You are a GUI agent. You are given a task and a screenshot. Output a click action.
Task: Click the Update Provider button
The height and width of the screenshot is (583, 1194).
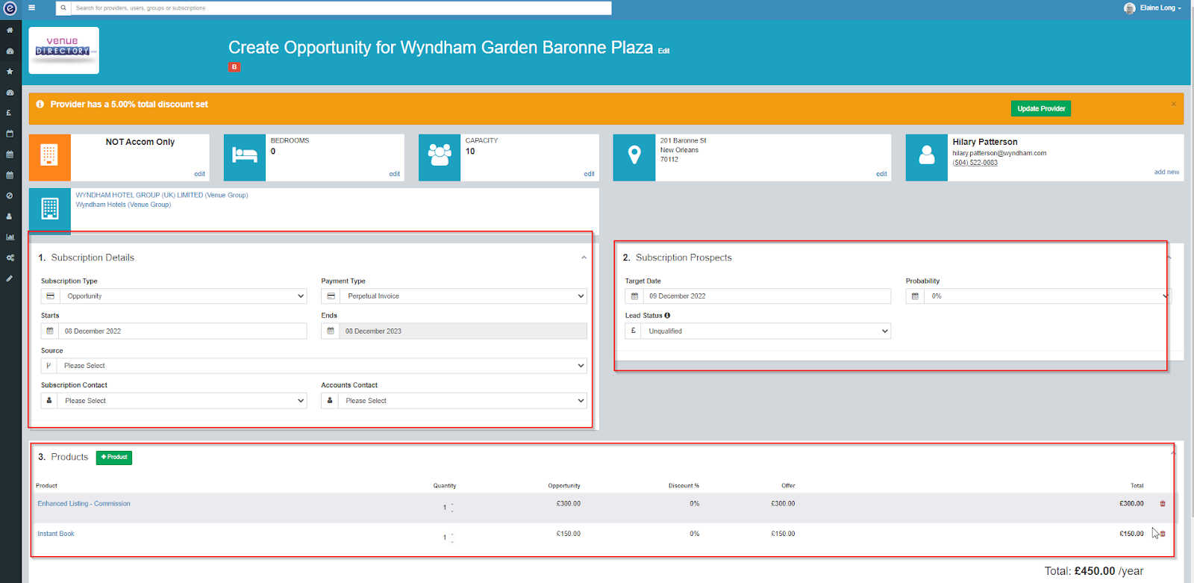tap(1041, 109)
